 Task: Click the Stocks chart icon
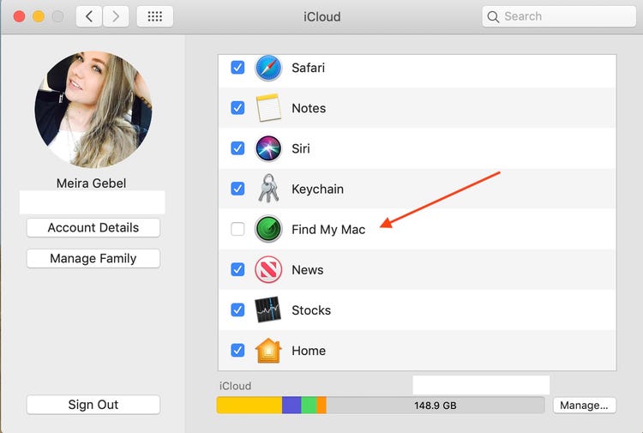click(x=268, y=310)
